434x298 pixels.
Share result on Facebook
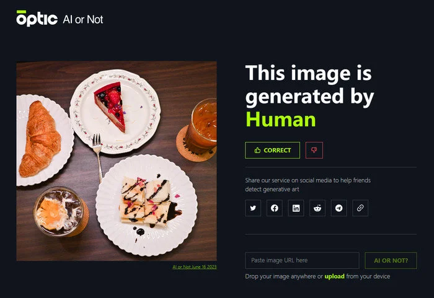[x=274, y=208]
